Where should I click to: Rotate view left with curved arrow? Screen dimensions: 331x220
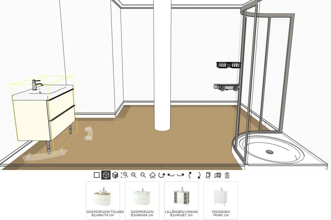pos(171,175)
